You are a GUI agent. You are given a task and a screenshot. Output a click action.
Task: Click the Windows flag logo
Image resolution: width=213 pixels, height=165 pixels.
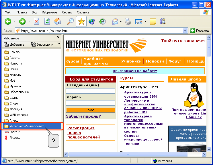[206, 12]
